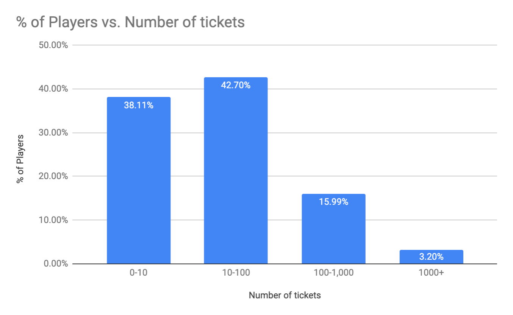Viewport: 513px width, 315px height.
Task: Select the 'Number of tickets' axis title
Action: (x=285, y=295)
